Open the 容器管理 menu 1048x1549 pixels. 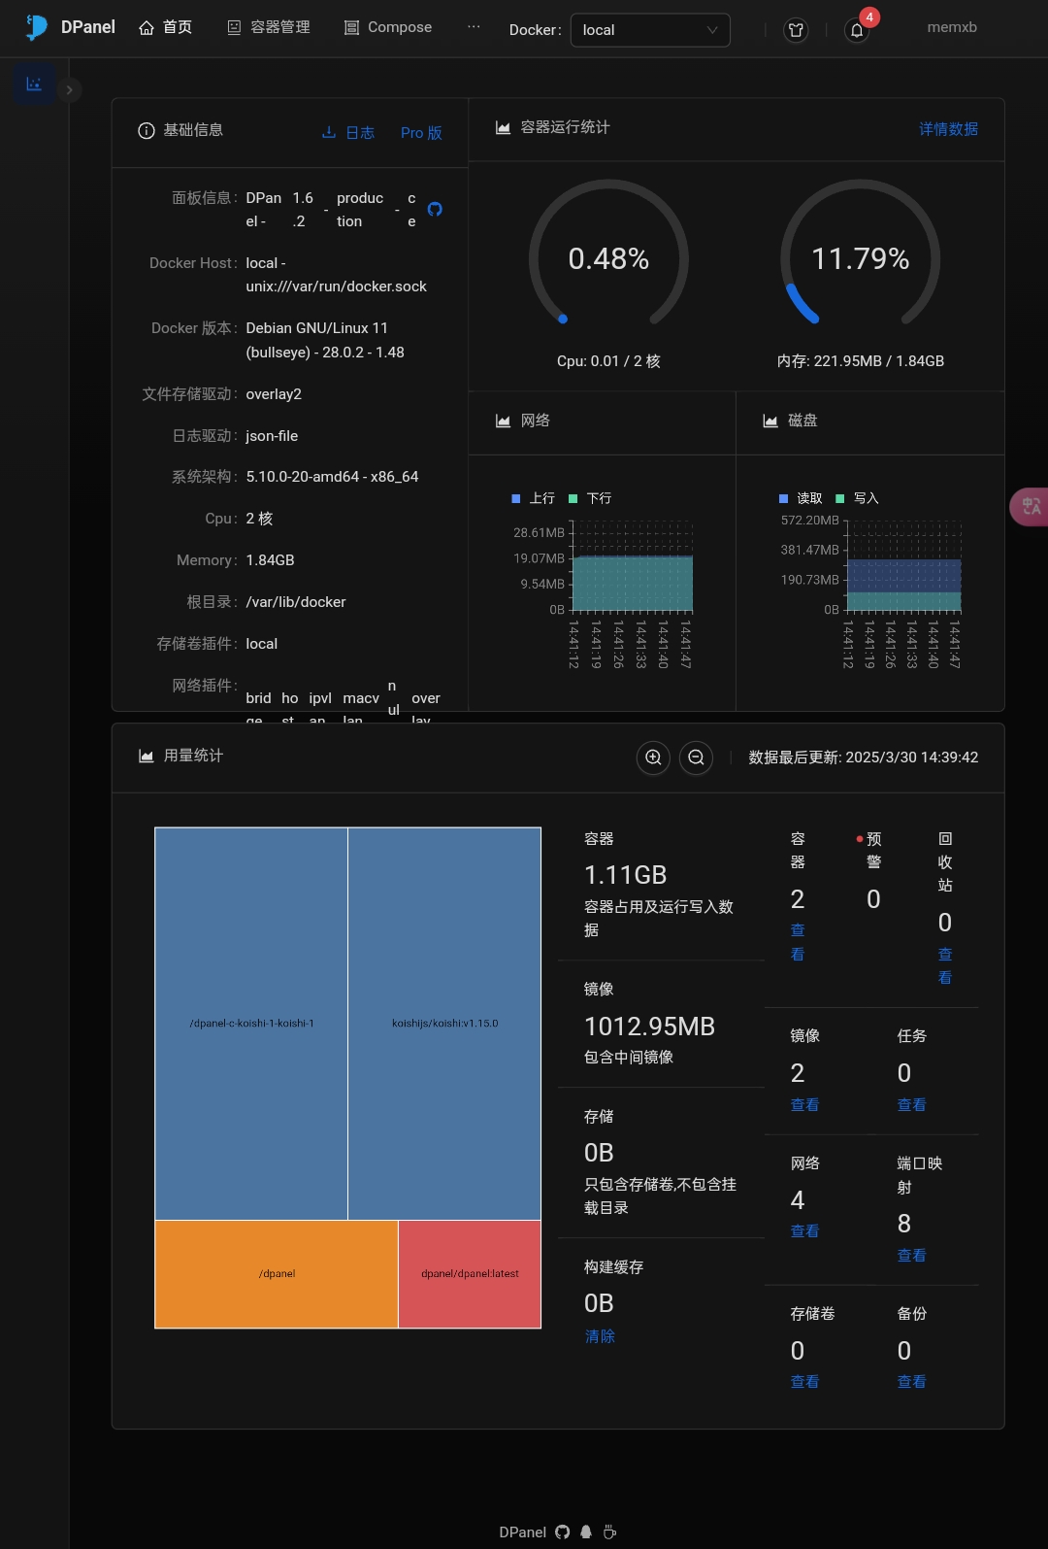click(x=269, y=27)
